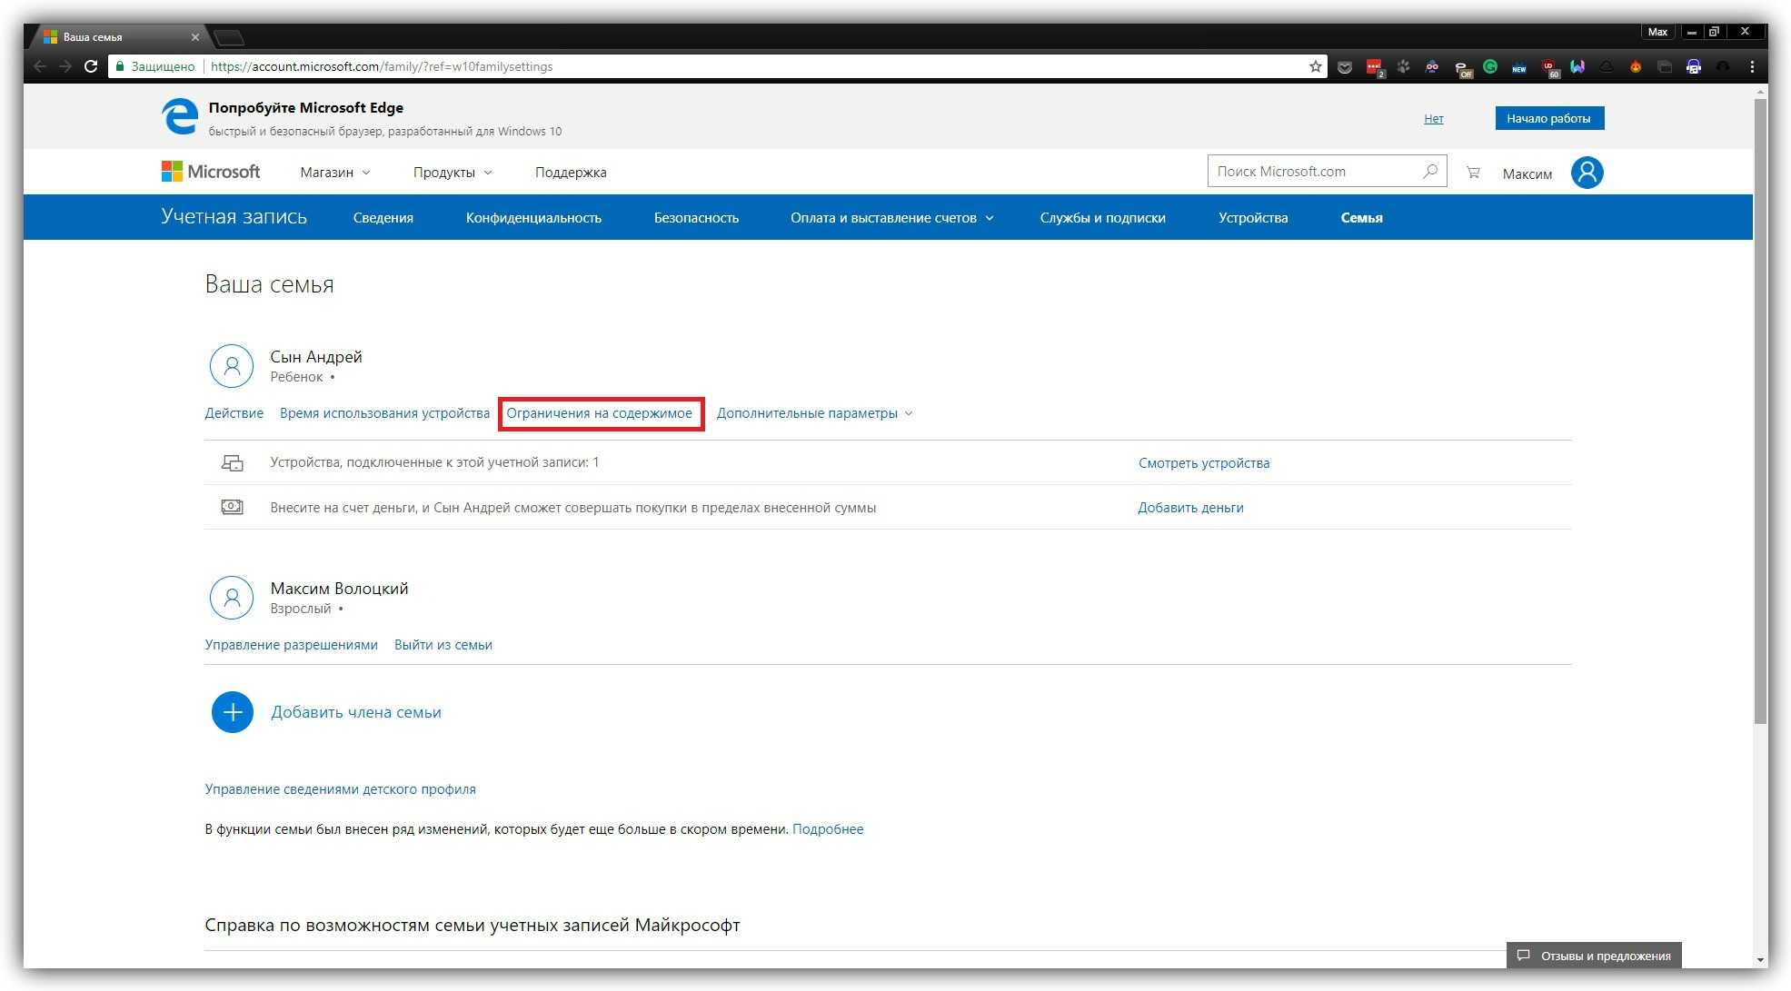
Task: Expand the Магазин dropdown
Action: (334, 173)
